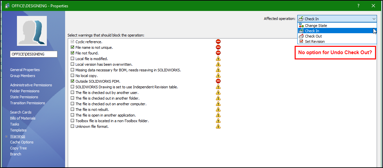Check Missing data necessary for BOM
The image size is (383, 168).
pos(72,70)
